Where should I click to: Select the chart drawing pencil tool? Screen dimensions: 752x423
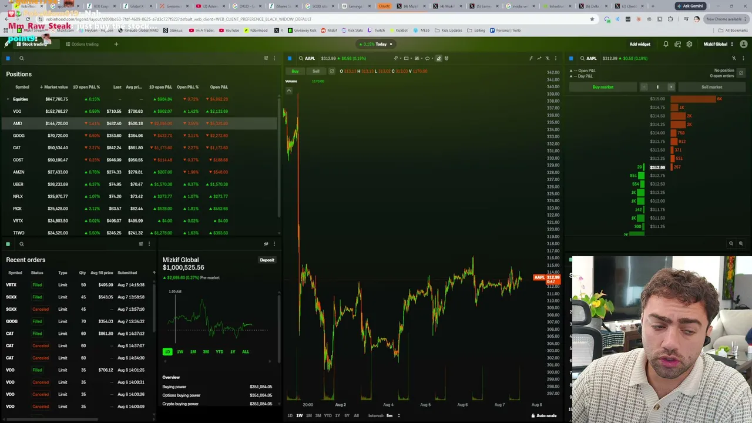438,58
